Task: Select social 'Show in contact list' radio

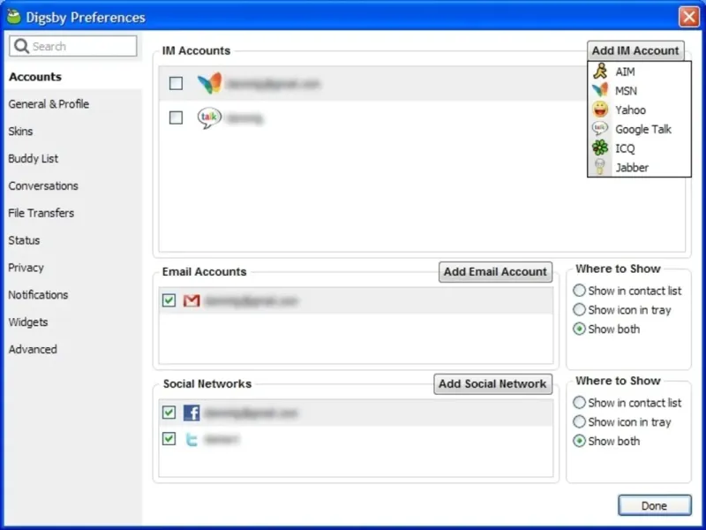Action: coord(579,403)
